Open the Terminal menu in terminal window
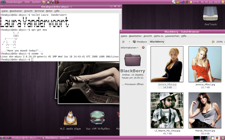The width and height of the screenshot is (225, 140). (x=39, y=11)
